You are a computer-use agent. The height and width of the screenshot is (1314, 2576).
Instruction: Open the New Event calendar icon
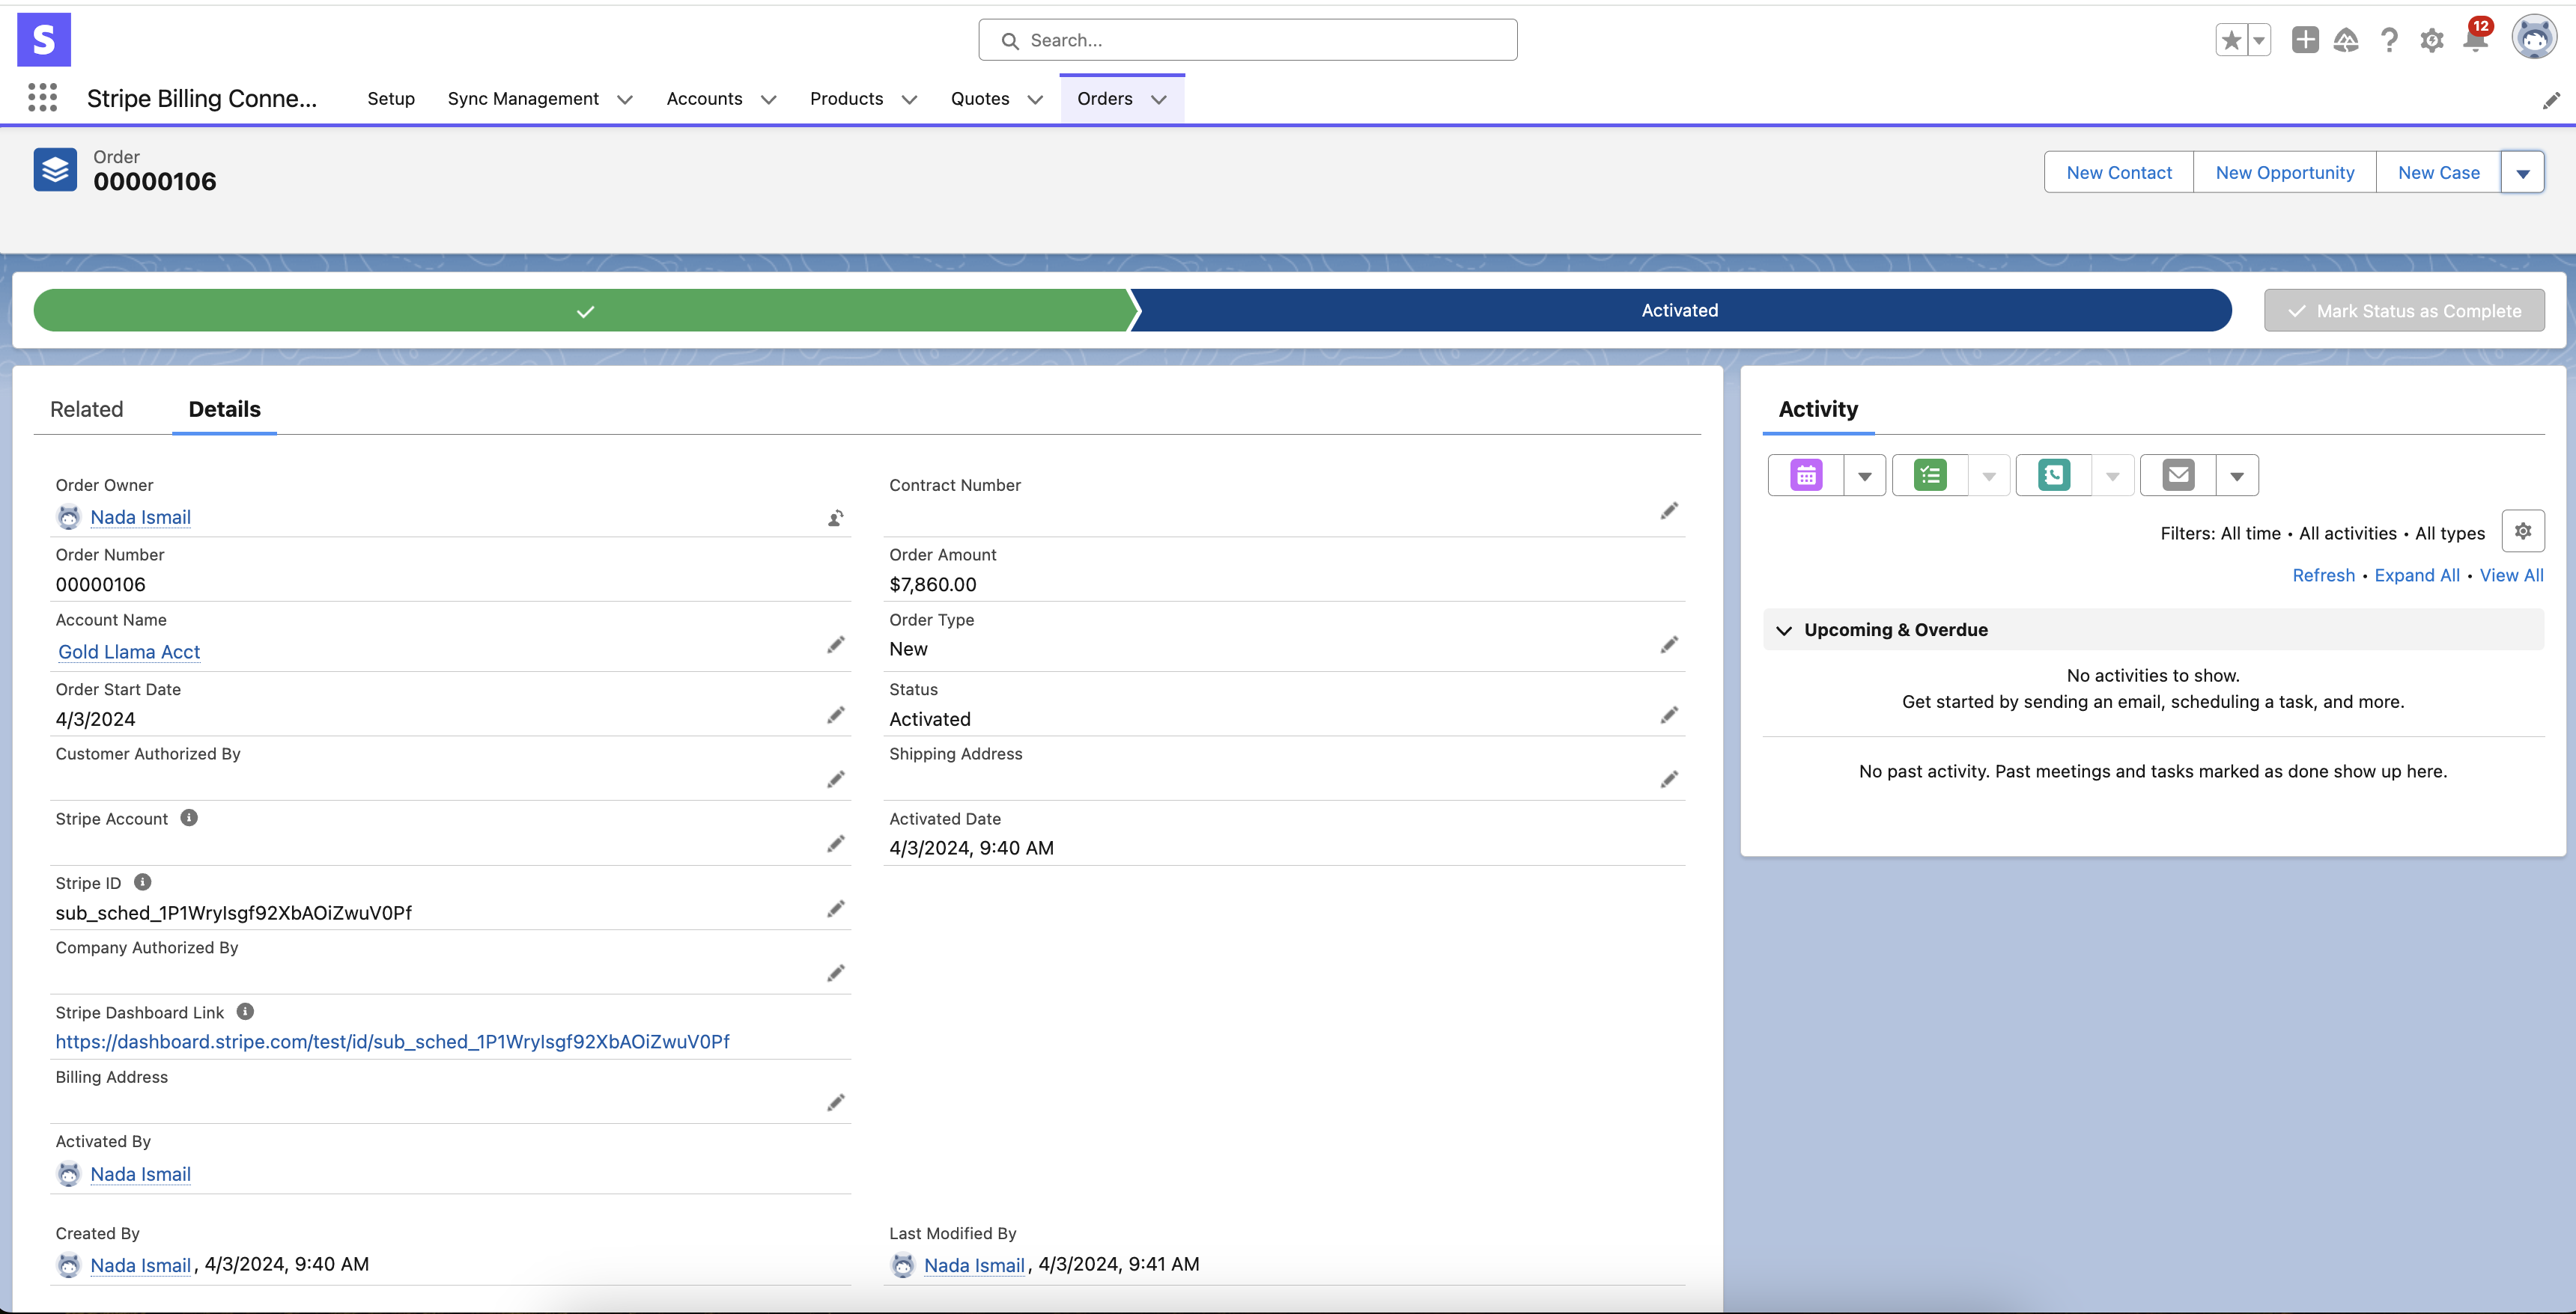(x=1804, y=474)
